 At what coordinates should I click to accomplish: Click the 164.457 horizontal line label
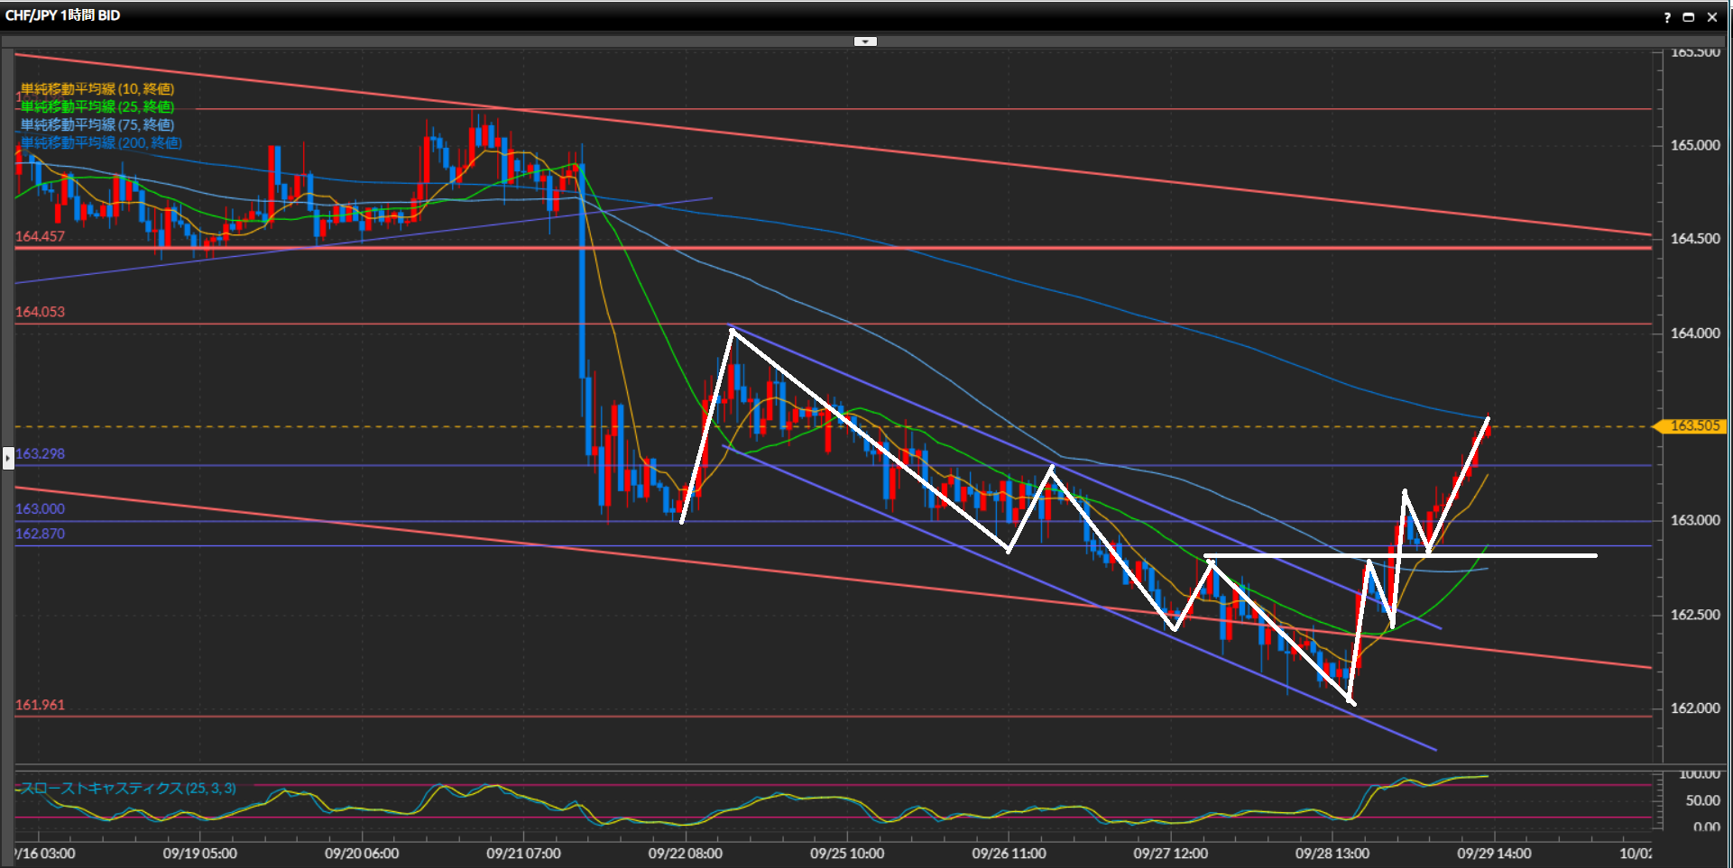click(41, 237)
